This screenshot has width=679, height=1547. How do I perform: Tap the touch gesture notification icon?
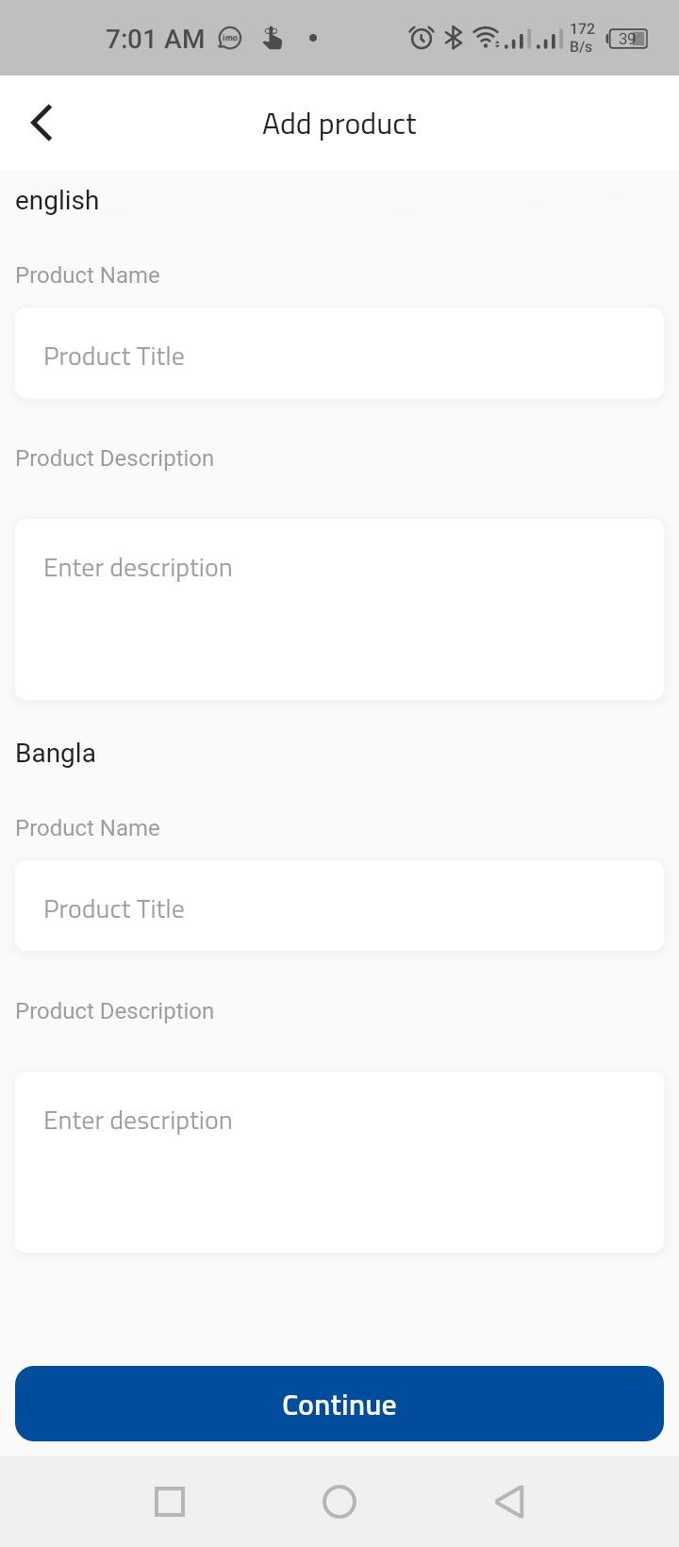273,38
